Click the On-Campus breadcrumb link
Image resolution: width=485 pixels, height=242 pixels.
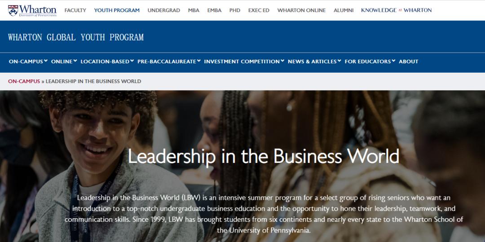[24, 81]
